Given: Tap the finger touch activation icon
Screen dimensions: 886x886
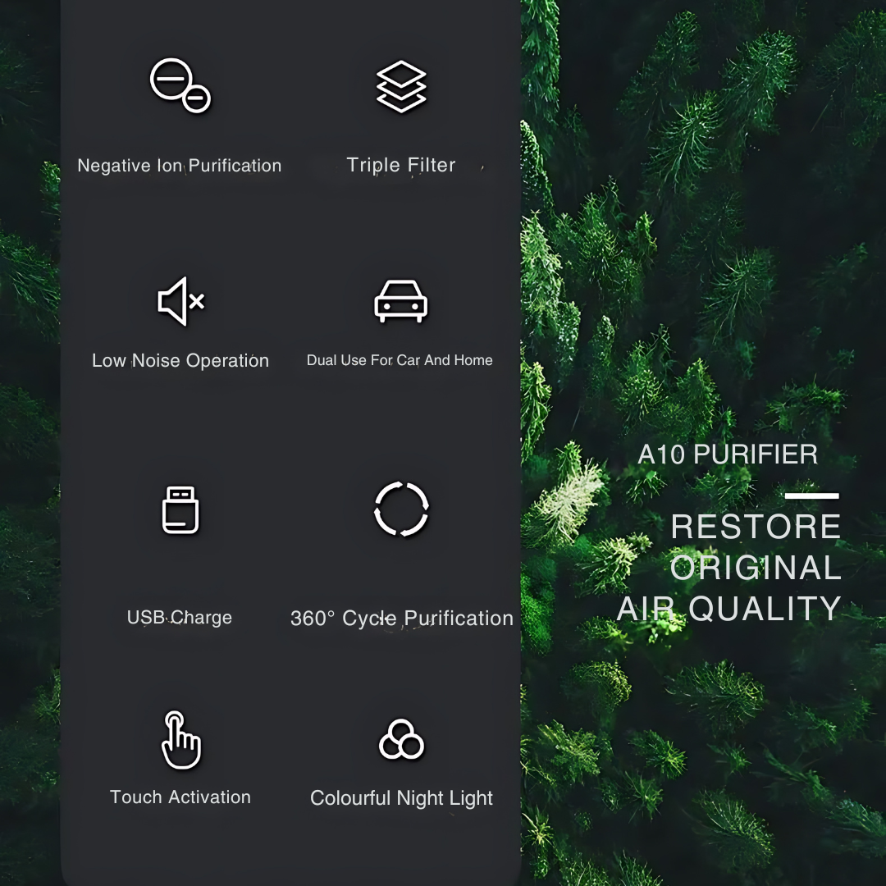Looking at the screenshot, I should click(180, 740).
